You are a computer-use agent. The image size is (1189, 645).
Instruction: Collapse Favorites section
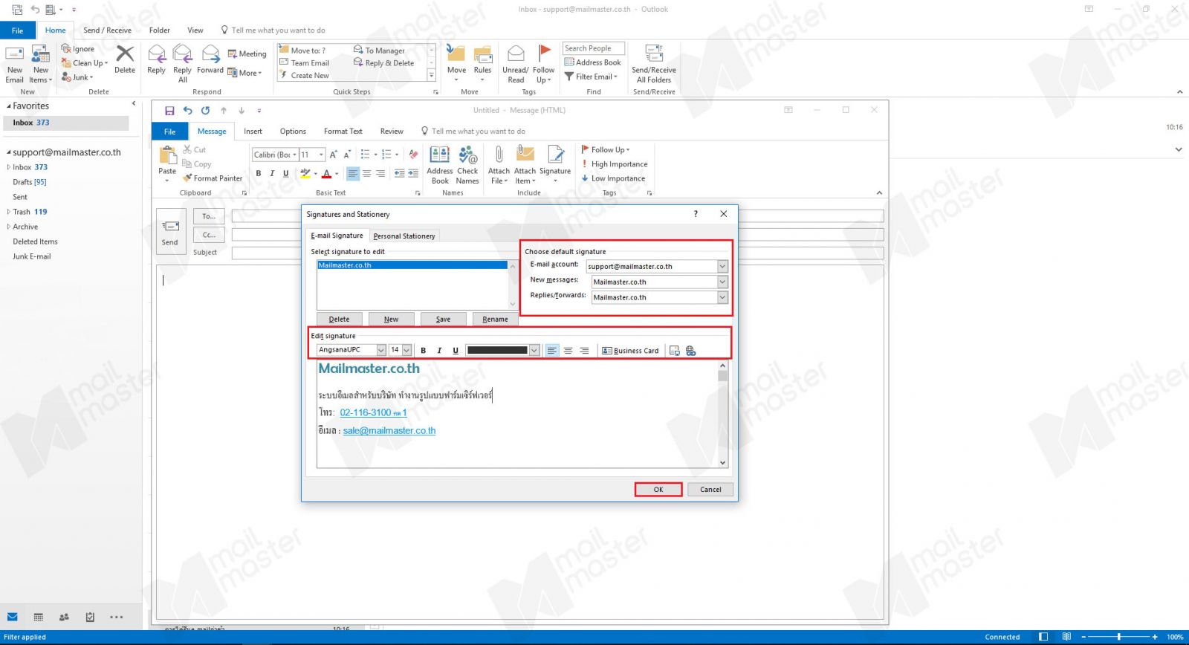point(9,106)
